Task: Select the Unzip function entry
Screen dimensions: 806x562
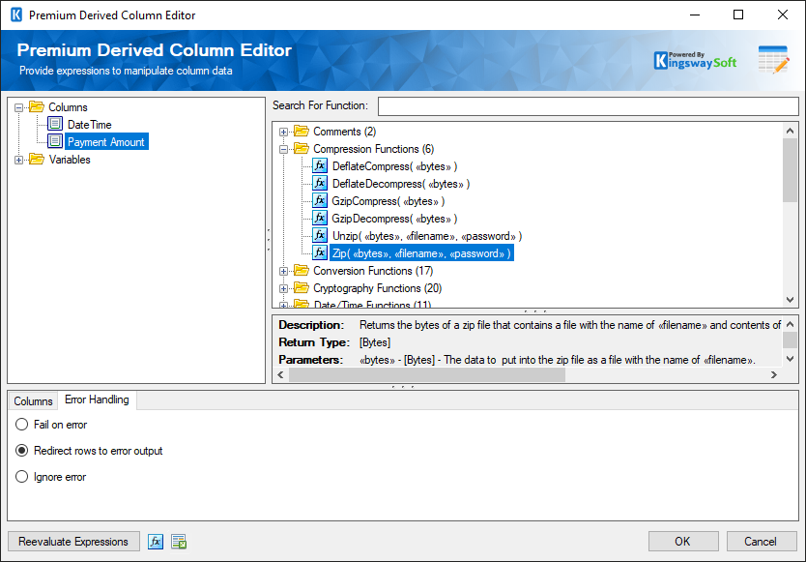Action: click(x=427, y=236)
